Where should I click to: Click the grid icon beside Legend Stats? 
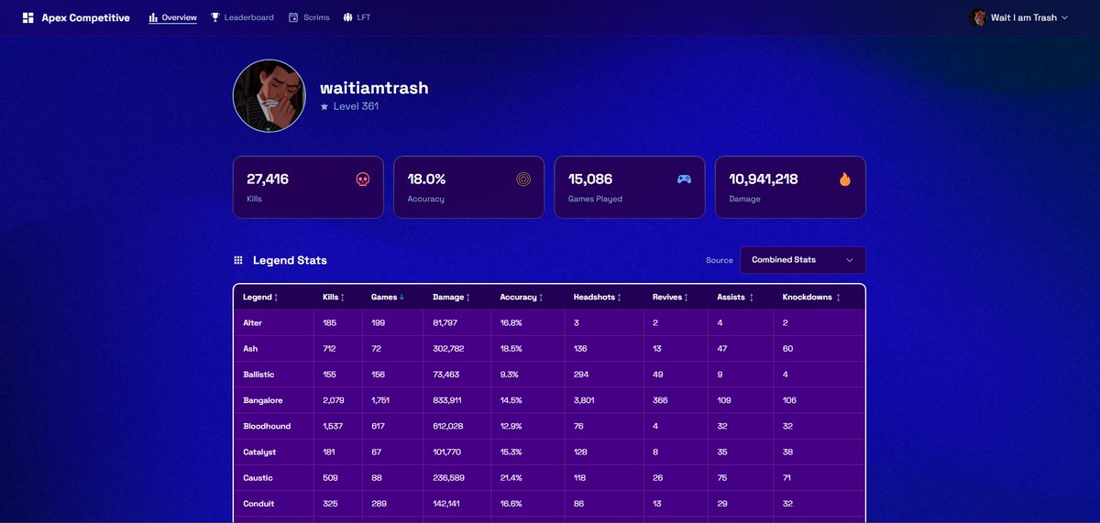(x=238, y=260)
